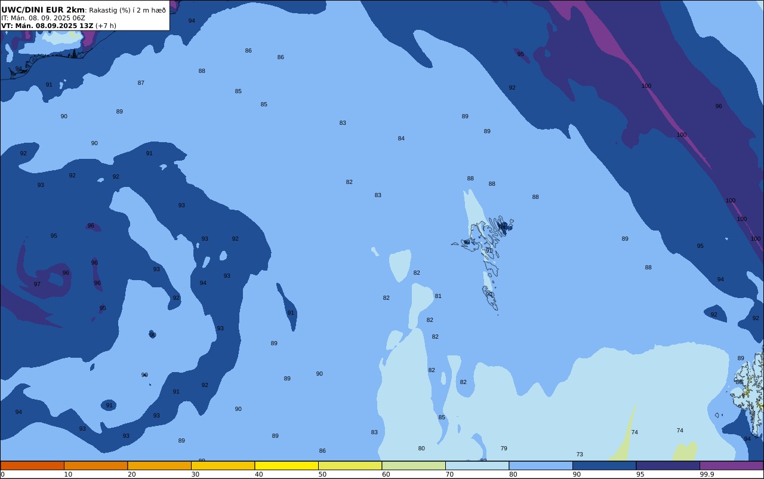Click the humidity value '73' on the map
Viewport: 764px width, 479px height.
pyautogui.click(x=580, y=455)
